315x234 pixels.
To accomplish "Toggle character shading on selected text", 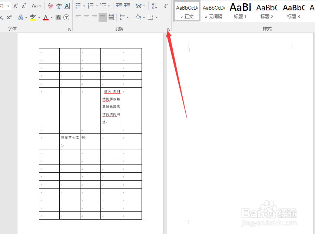I will point(58,17).
